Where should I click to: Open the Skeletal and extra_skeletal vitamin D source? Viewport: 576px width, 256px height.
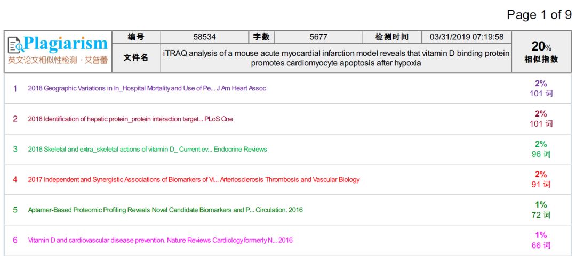tap(147, 149)
